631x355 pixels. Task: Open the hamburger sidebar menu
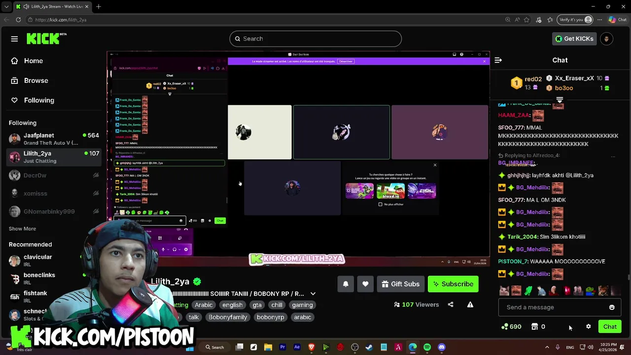(14, 39)
